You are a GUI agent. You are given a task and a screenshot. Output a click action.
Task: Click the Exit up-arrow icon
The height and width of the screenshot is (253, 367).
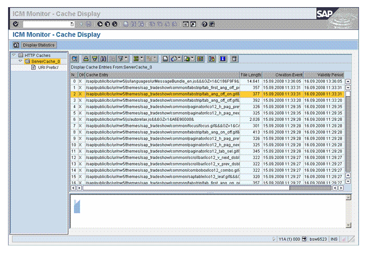(x=107, y=24)
